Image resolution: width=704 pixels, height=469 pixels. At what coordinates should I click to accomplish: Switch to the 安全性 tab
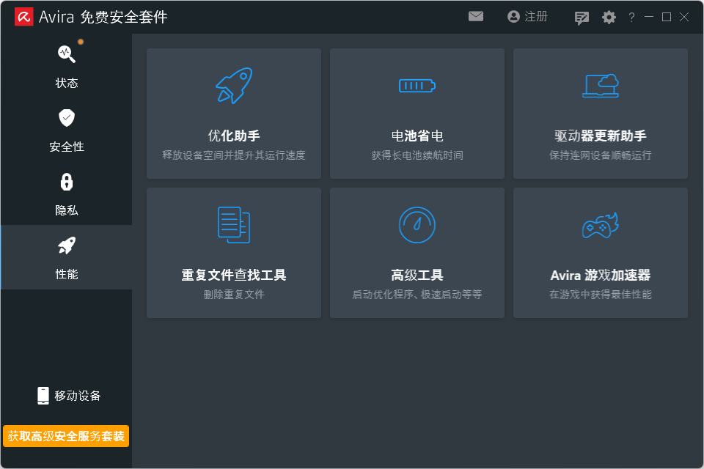pyautogui.click(x=67, y=129)
